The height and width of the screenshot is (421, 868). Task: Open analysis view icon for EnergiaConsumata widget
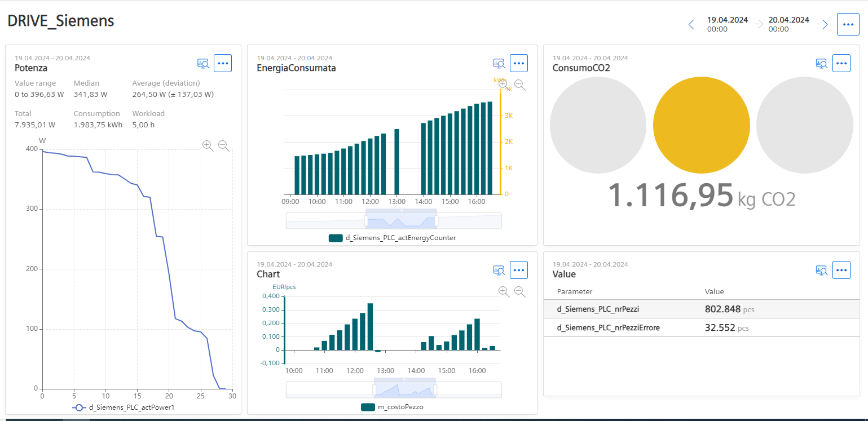[499, 64]
